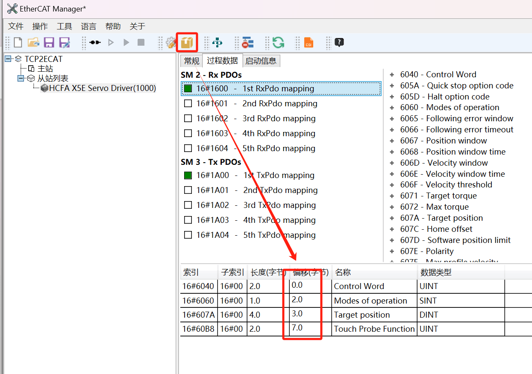
Task: Expand 605A Quick stop option code
Action: pyautogui.click(x=392, y=85)
